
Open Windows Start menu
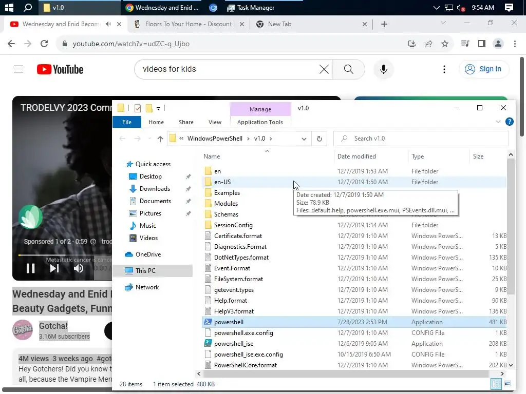[x=9, y=7]
